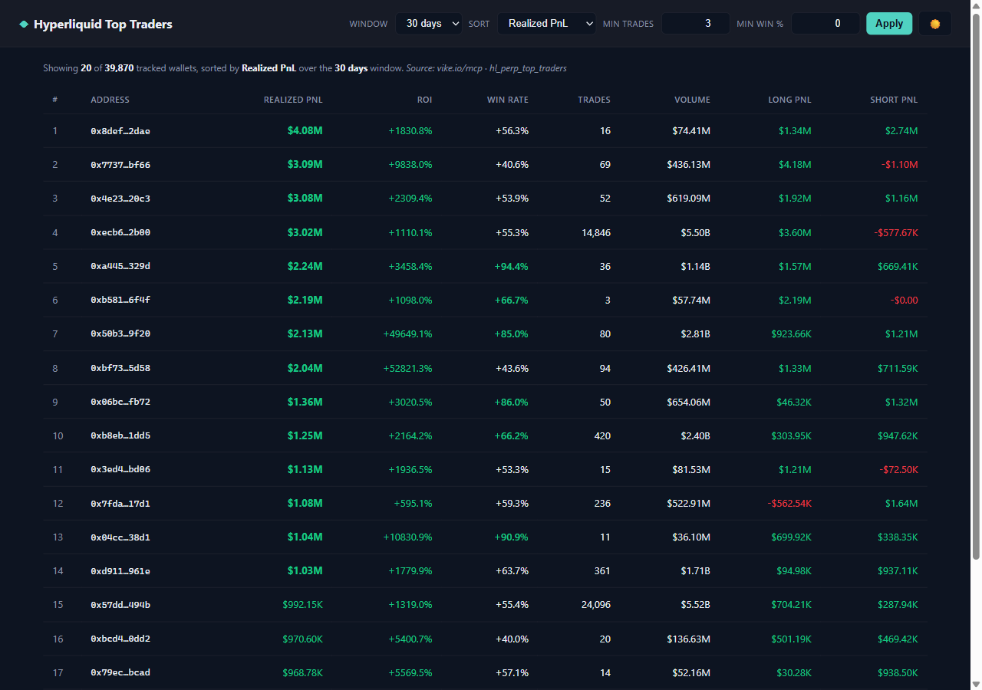Select wallet address 0xbcd4…0dd2
This screenshot has width=982, height=690.
(120, 639)
